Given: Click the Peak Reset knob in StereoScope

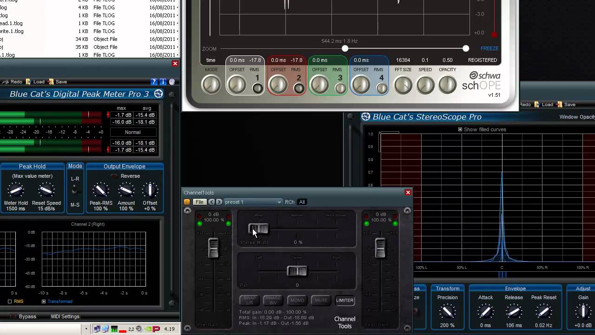Looking at the screenshot, I should [544, 312].
